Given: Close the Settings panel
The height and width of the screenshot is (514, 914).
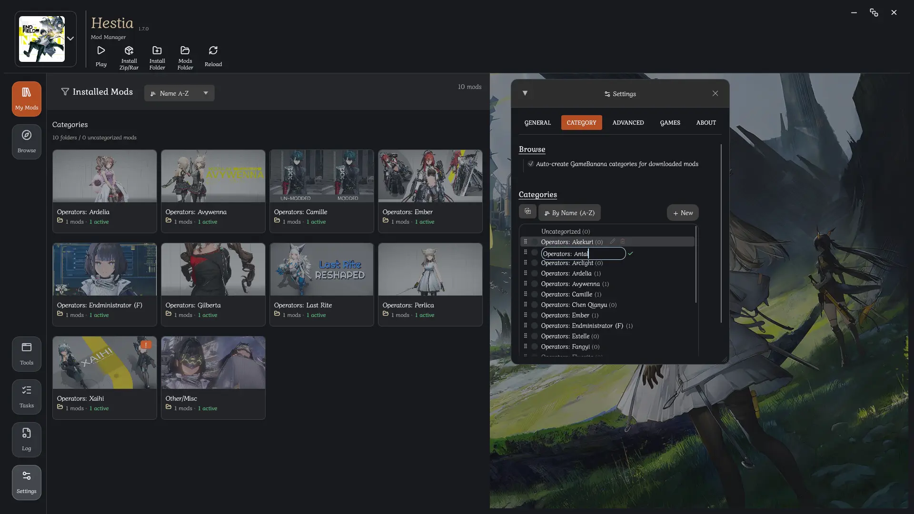Looking at the screenshot, I should [x=715, y=93].
